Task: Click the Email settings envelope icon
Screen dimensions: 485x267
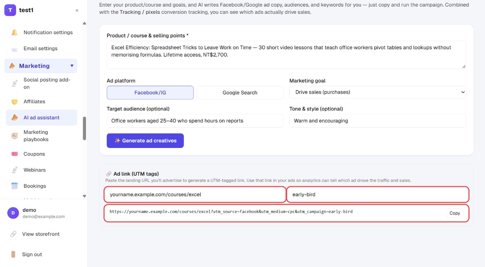Action: [x=15, y=49]
